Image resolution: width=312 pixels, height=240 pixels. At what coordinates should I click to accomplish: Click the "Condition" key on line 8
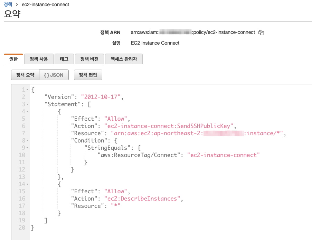coord(89,141)
